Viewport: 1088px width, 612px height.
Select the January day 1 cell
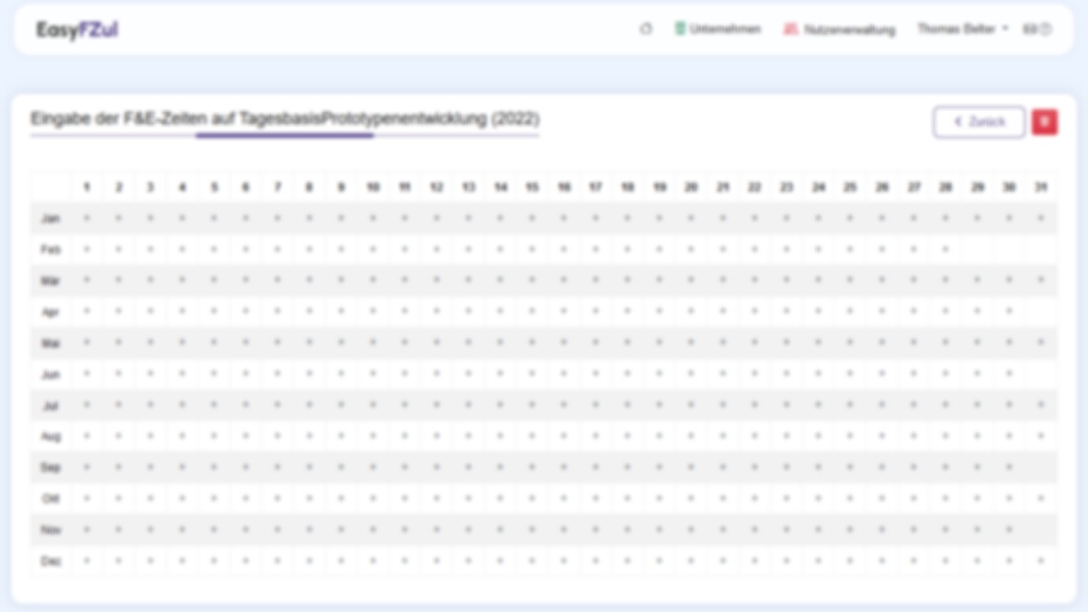pyautogui.click(x=87, y=218)
